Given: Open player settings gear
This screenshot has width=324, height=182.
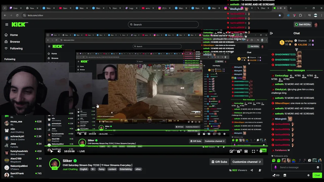Looking at the screenshot, I should (261, 151).
